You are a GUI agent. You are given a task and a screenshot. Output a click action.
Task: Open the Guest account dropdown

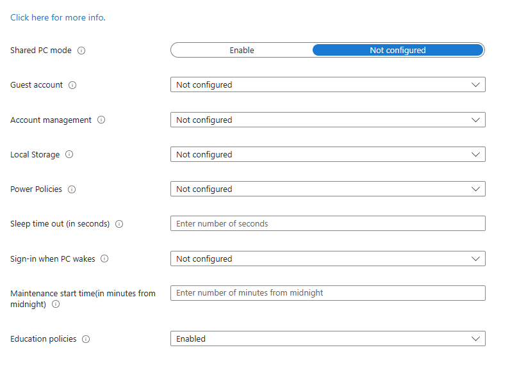click(x=328, y=85)
